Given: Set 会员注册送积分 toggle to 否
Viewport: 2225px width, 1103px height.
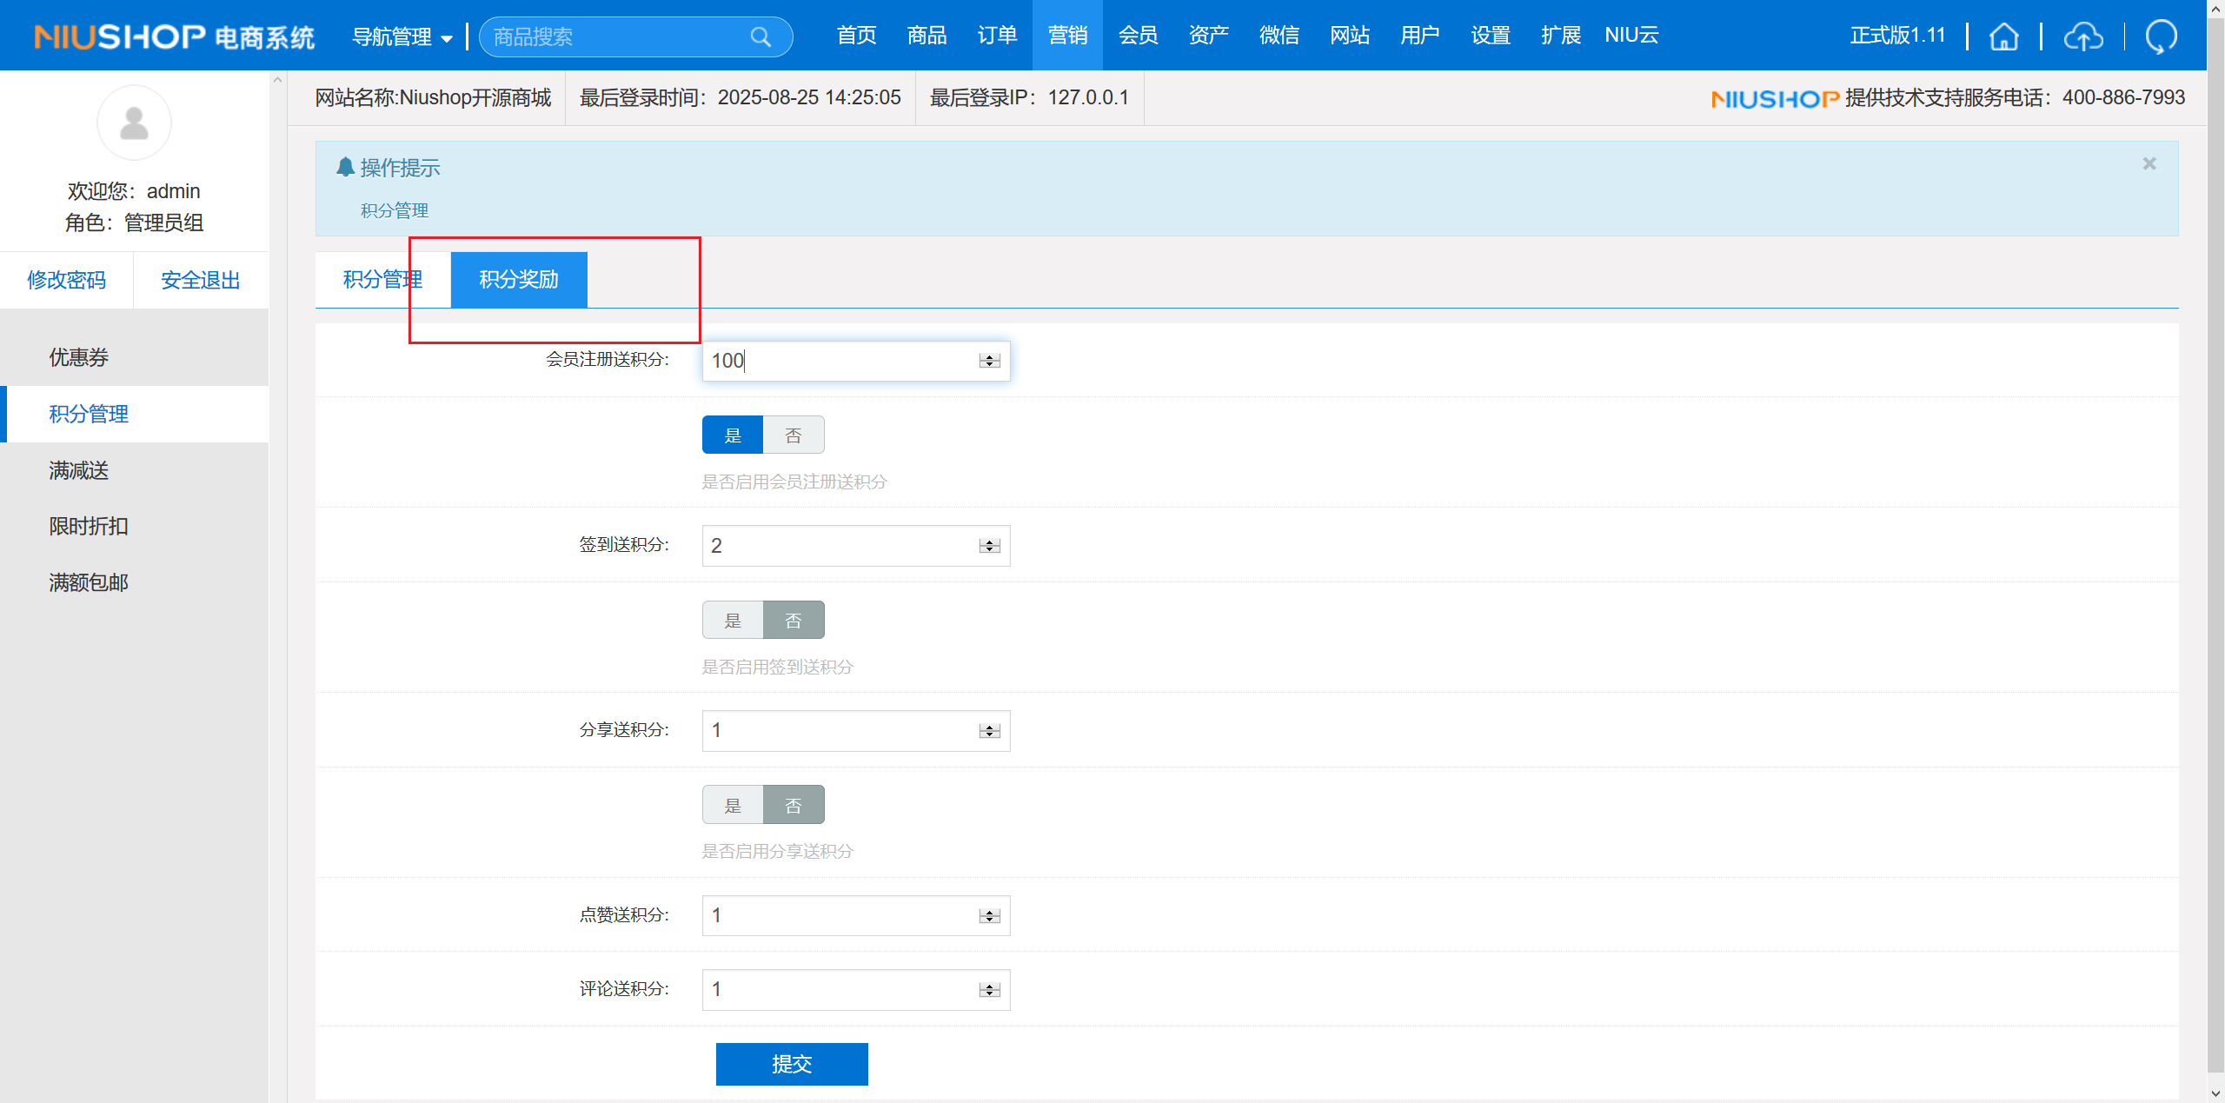Looking at the screenshot, I should point(793,435).
